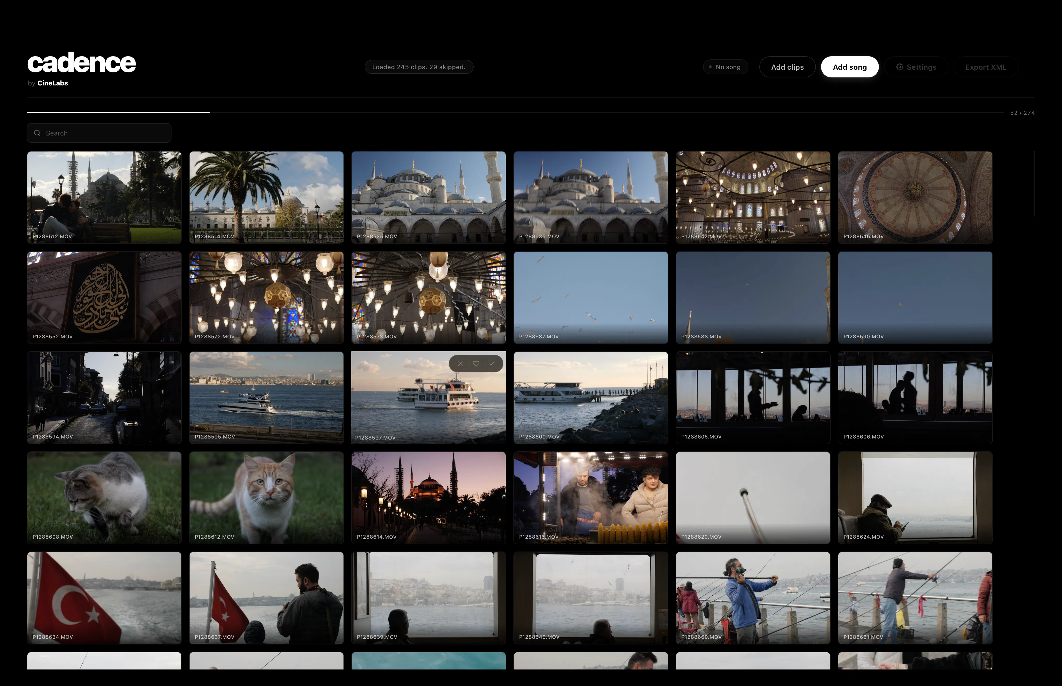1062x686 pixels.
Task: Select chandelier clip P1288573.MOV
Action: tap(429, 298)
